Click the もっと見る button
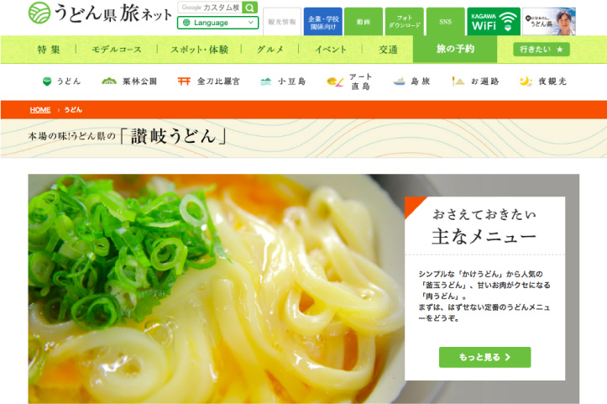Viewport: 607px width, 404px height. pyautogui.click(x=484, y=357)
